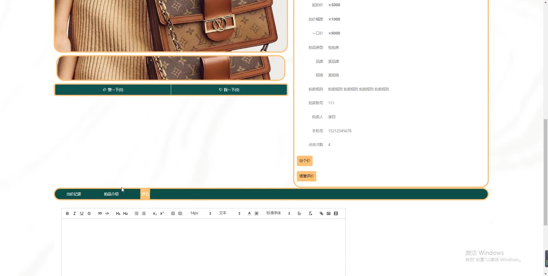Image resolution: width=548 pixels, height=276 pixels.
Task: Open the text background color picker
Action: (257, 213)
